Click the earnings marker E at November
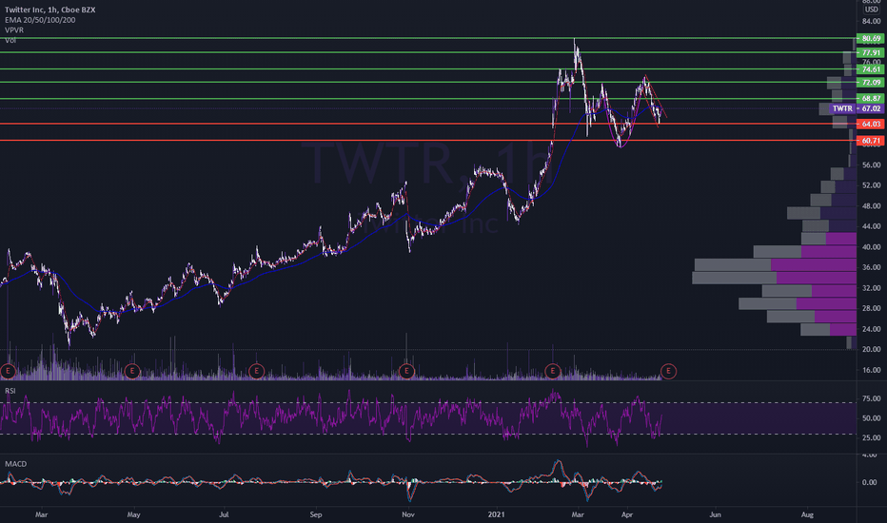Viewport: 887px width, 523px height. (406, 372)
